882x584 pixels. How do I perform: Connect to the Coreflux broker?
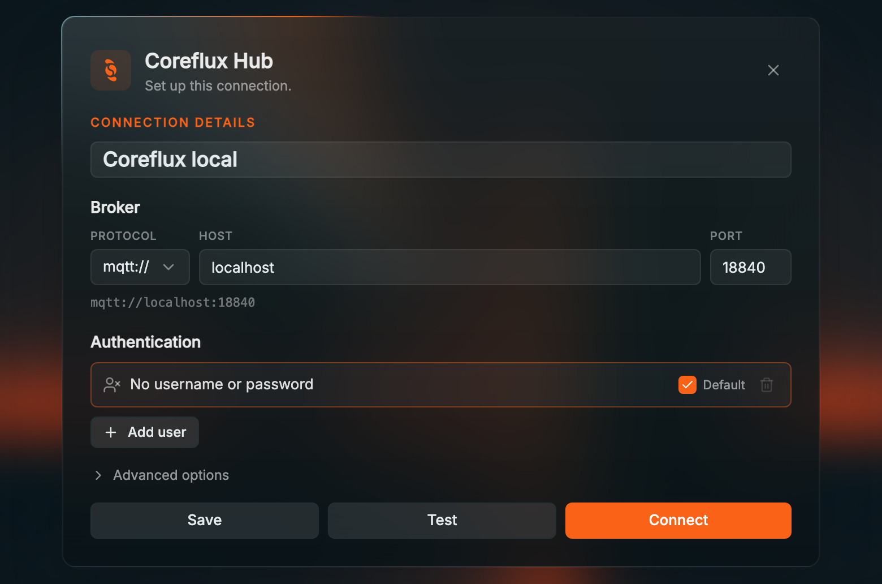click(678, 521)
